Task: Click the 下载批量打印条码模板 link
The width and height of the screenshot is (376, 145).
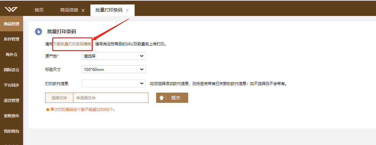Action: click(72, 44)
